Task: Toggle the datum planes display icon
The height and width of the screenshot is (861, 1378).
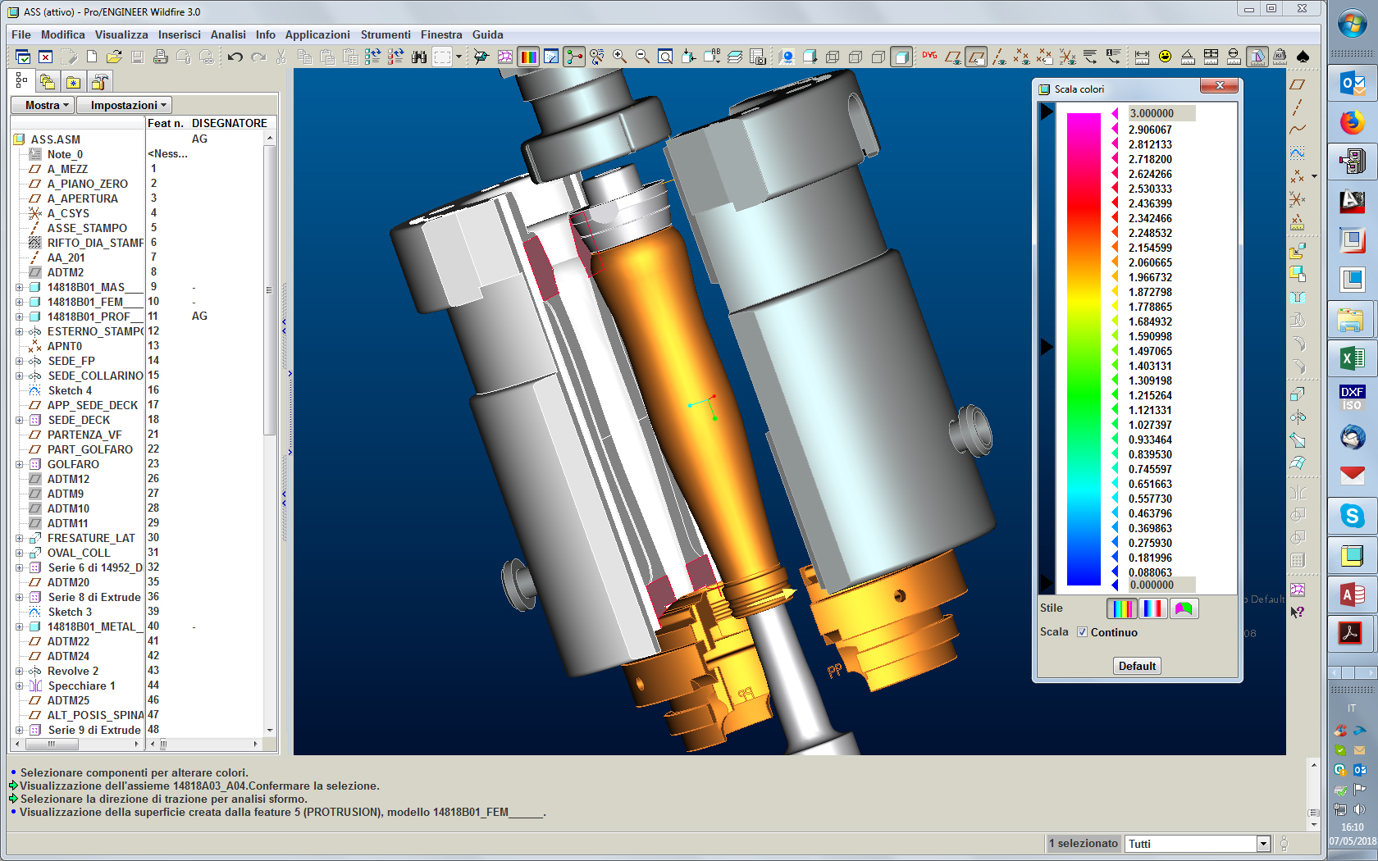Action: pos(952,57)
